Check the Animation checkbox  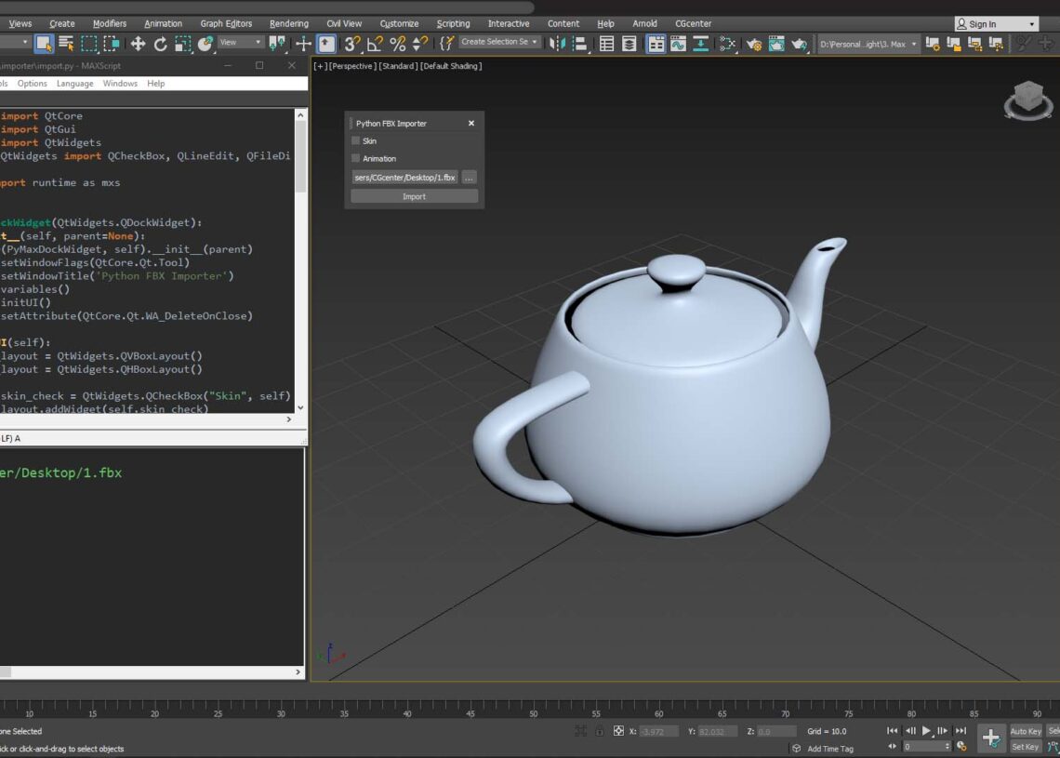pos(355,159)
